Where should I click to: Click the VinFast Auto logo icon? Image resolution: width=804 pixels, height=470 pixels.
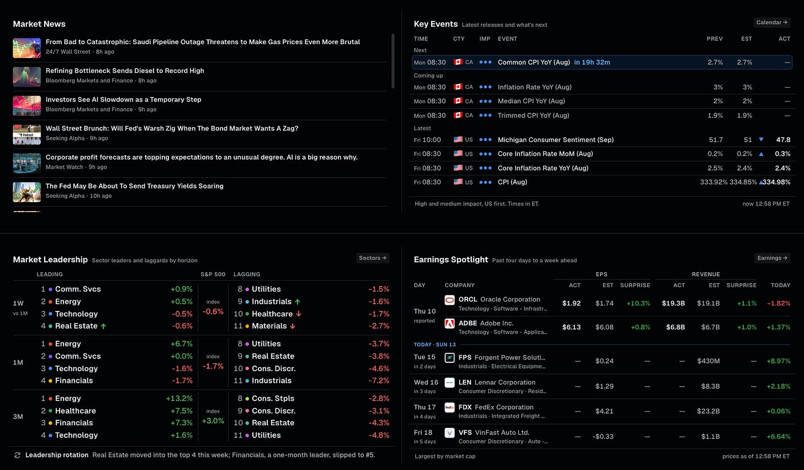(449, 433)
